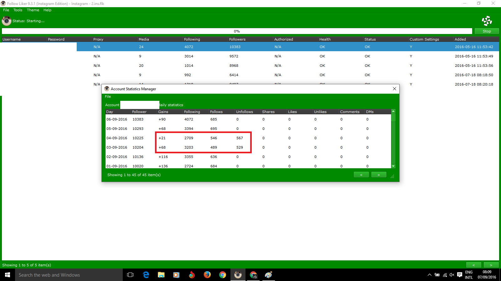Sort statistics by Day column header
The height and width of the screenshot is (281, 501).
pos(118,112)
